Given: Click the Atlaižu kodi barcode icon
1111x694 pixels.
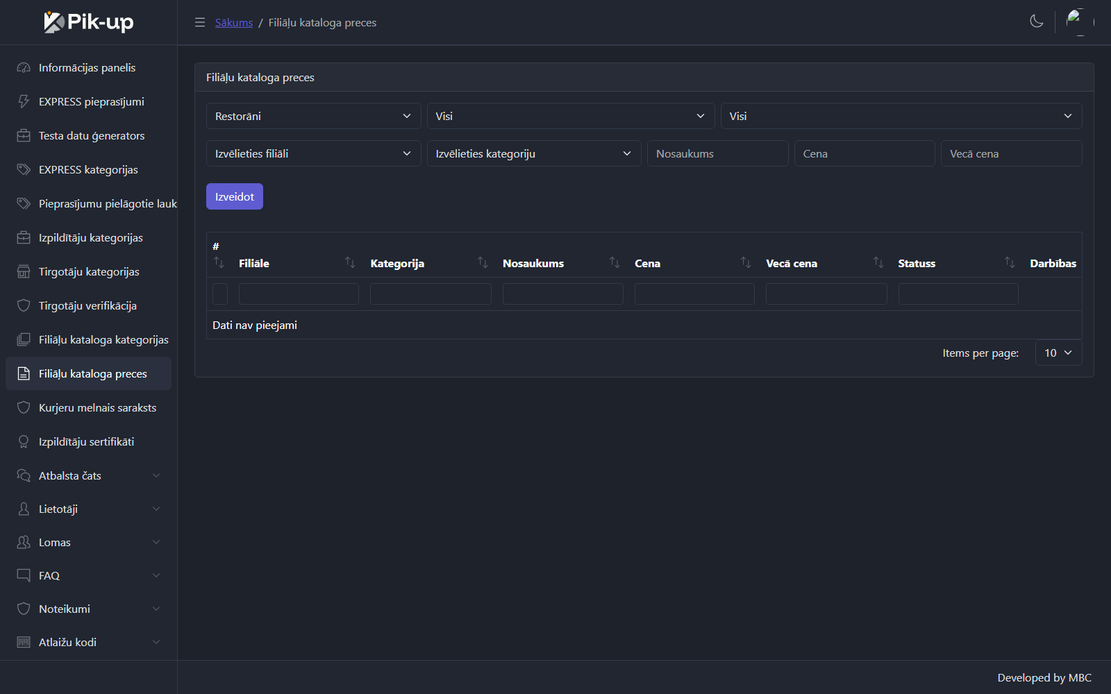Looking at the screenshot, I should (24, 643).
